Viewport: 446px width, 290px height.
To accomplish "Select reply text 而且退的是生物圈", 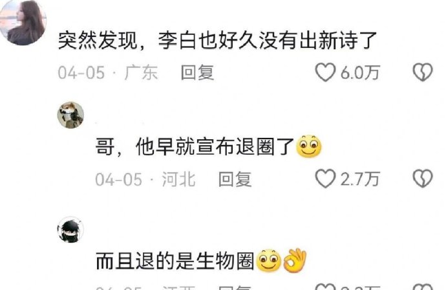I will [175, 261].
